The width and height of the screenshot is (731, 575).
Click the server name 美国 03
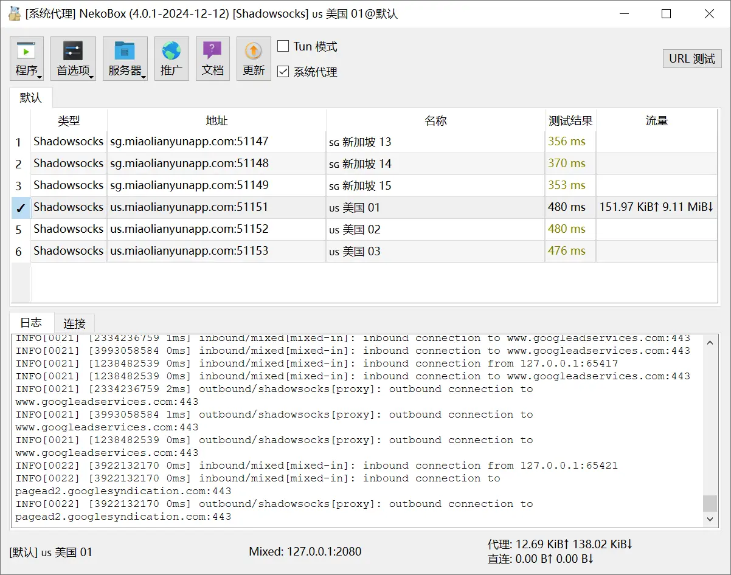pyautogui.click(x=435, y=251)
